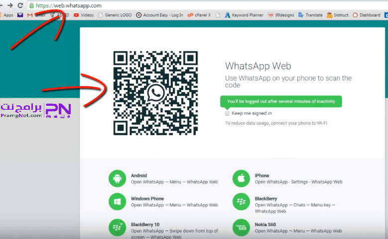
Task: Click the WhatsApp QR code image
Action: (x=155, y=93)
